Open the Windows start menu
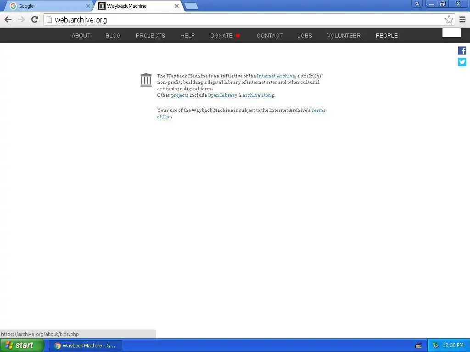470x352 pixels. coord(22,346)
